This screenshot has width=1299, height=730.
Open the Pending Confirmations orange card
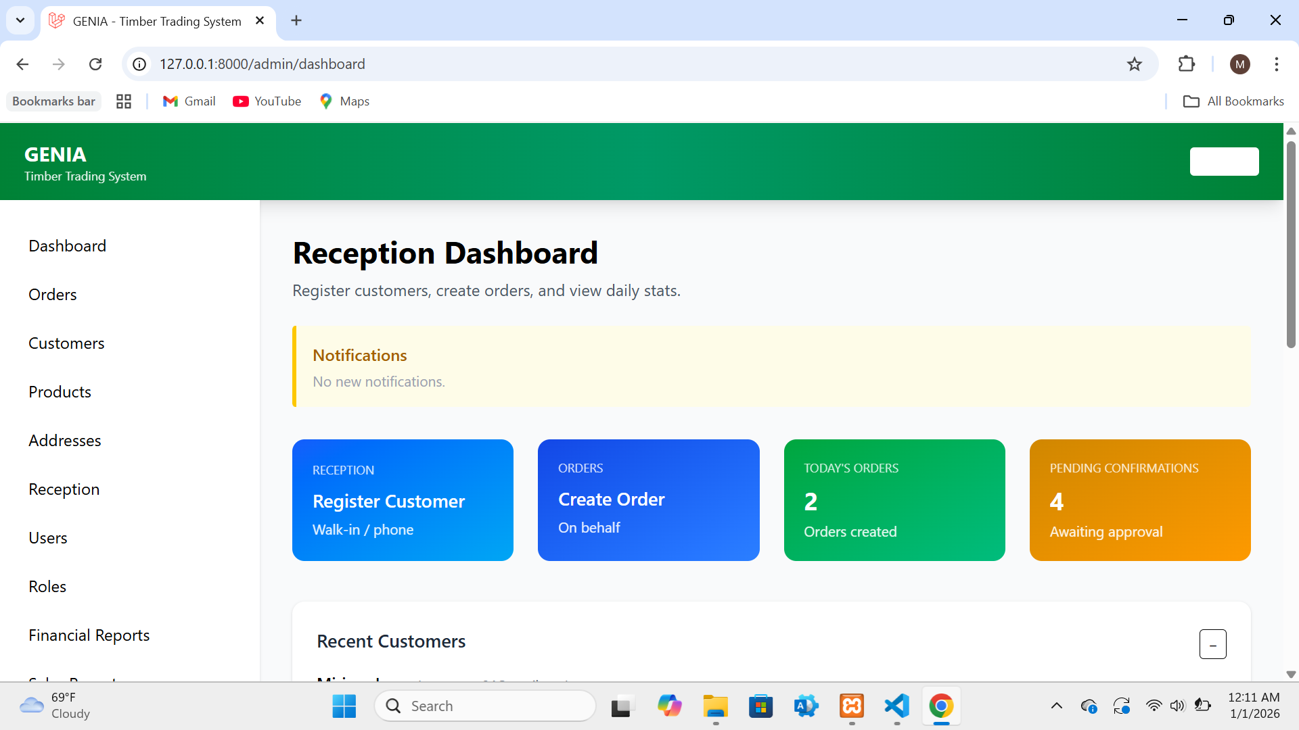point(1139,500)
